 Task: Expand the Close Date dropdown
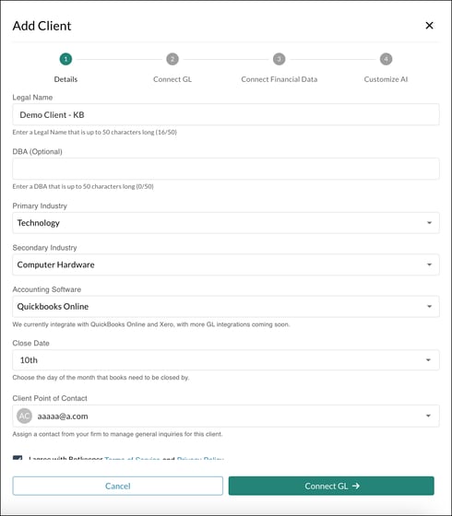point(226,360)
